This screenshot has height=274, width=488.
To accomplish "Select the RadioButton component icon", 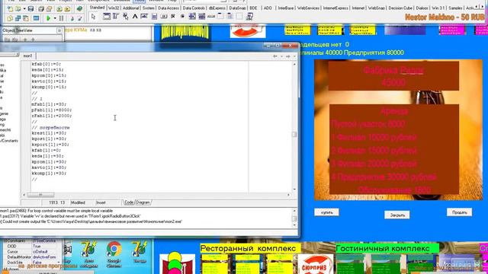I will [x=182, y=16].
